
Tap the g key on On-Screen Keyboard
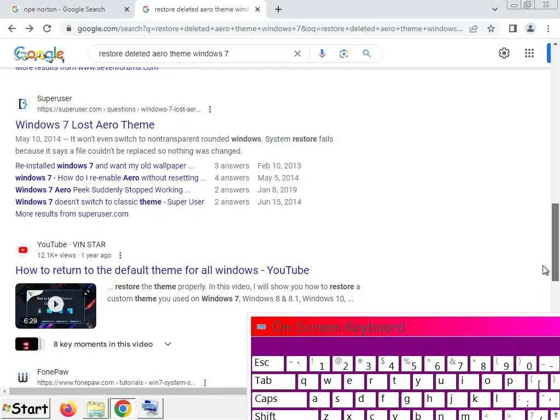pos(411,400)
